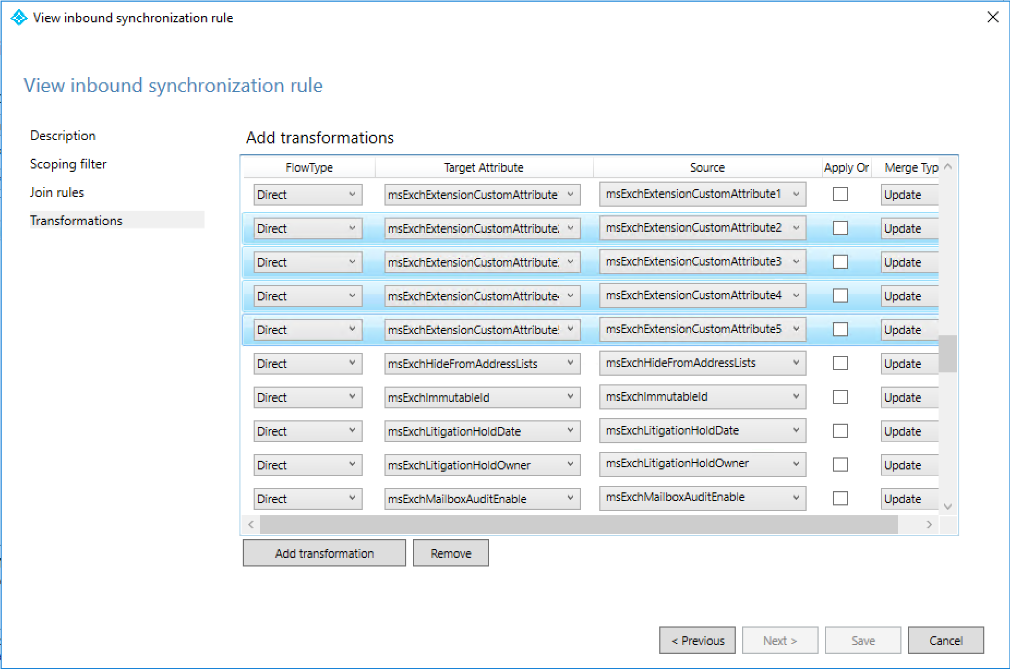Screen dimensions: 1010x669
Task: Check Apply Once for msExchImmutableId row
Action: point(840,397)
